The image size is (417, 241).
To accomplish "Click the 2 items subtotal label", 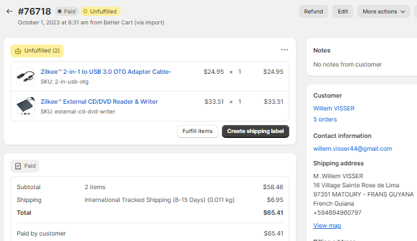I will [x=95, y=187].
